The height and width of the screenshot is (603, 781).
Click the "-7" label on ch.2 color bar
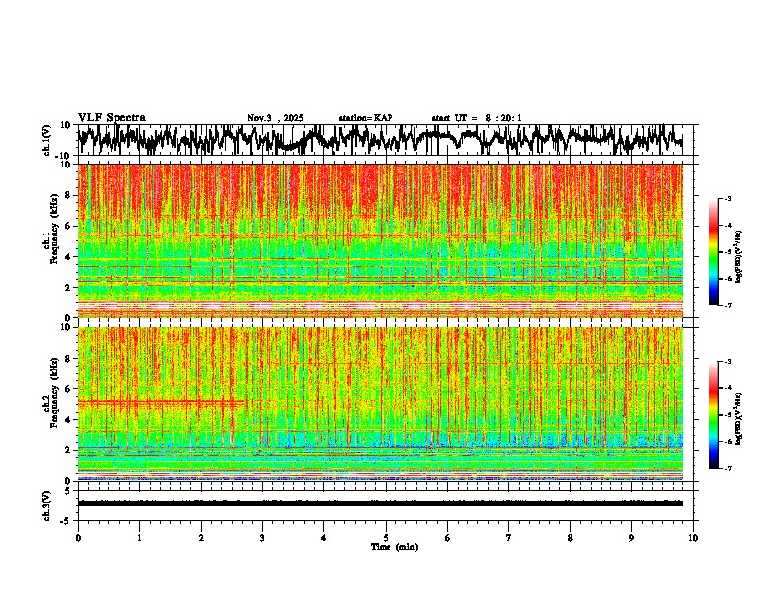pos(728,469)
